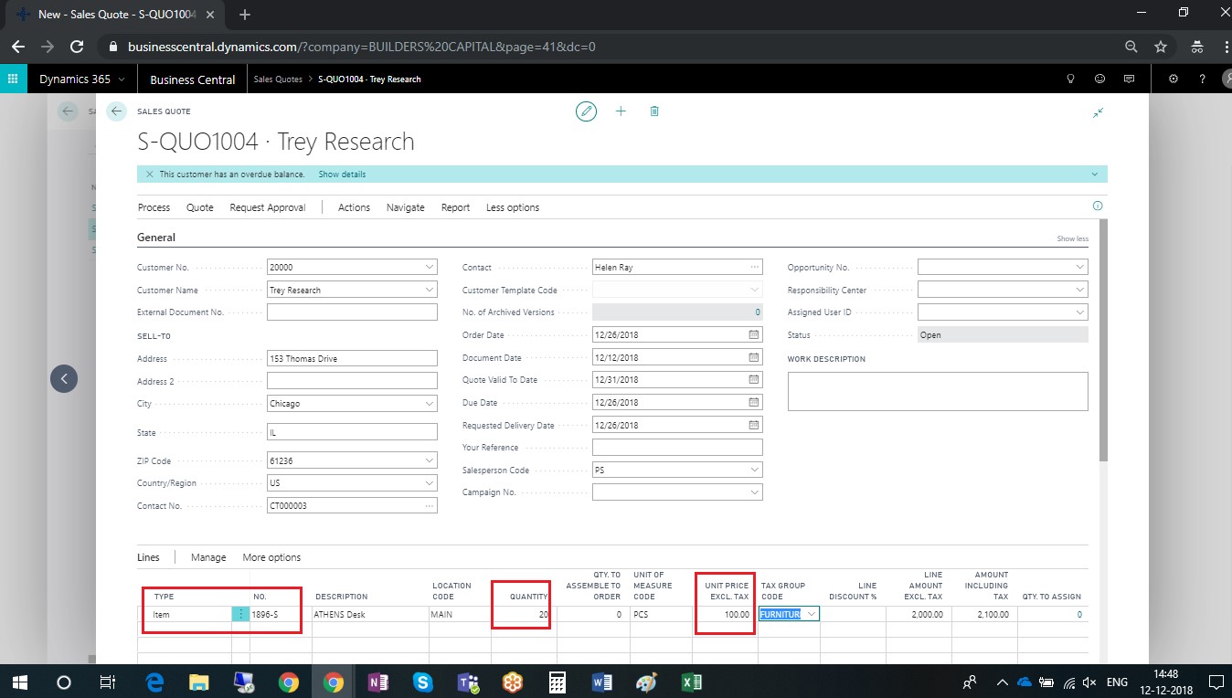Screen dimensions: 1232x698
Task: Open the Dynamics 365 app launcher grid
Action: pos(13,79)
